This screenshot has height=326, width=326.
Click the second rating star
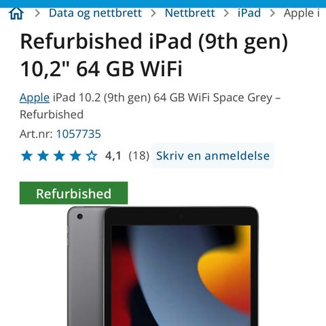coord(43,156)
